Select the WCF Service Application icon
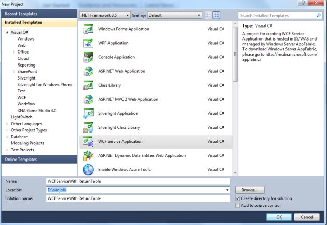 click(88, 141)
